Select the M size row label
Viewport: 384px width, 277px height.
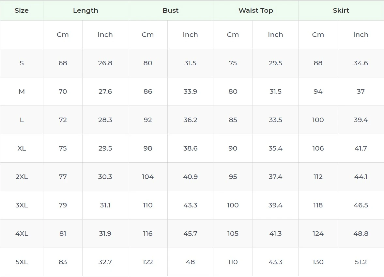(x=22, y=91)
